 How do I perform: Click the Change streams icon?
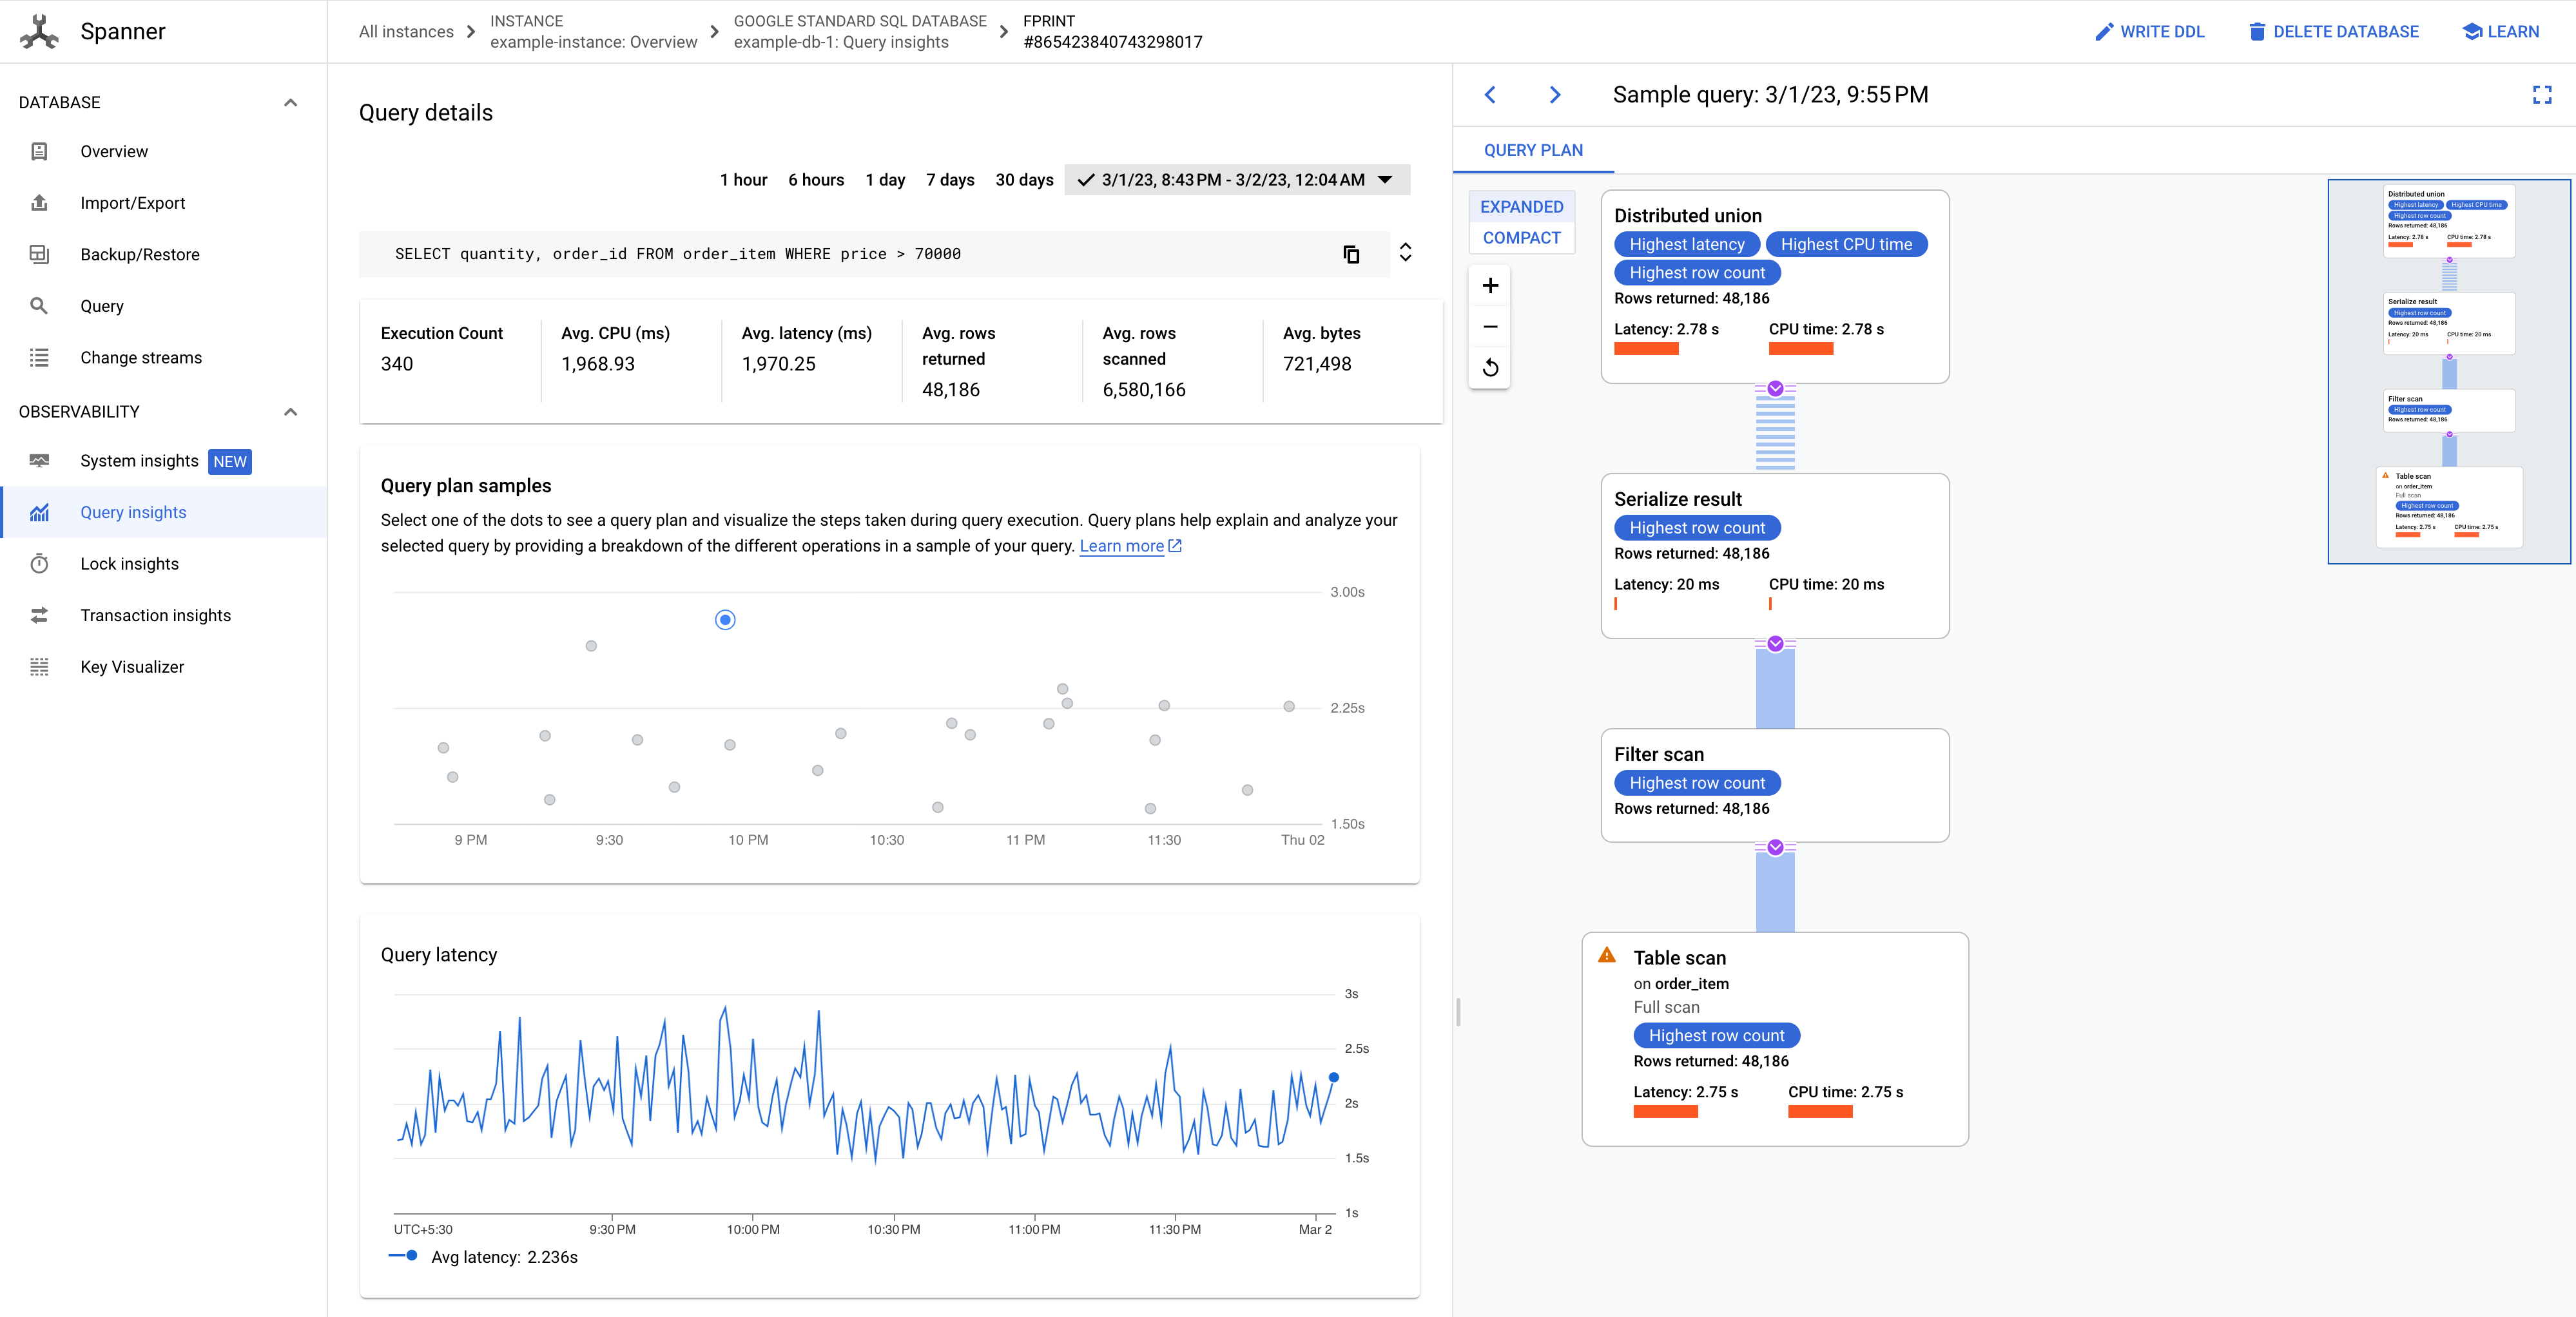point(41,358)
